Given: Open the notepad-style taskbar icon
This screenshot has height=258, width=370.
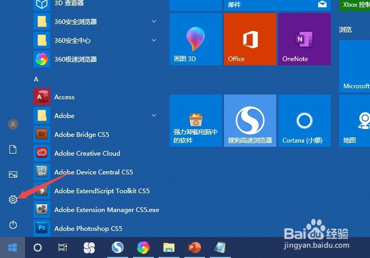Looking at the screenshot, I should pos(220,248).
